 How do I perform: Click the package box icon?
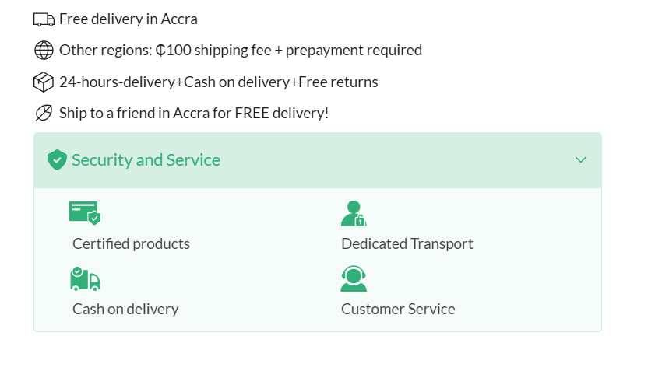click(x=44, y=82)
